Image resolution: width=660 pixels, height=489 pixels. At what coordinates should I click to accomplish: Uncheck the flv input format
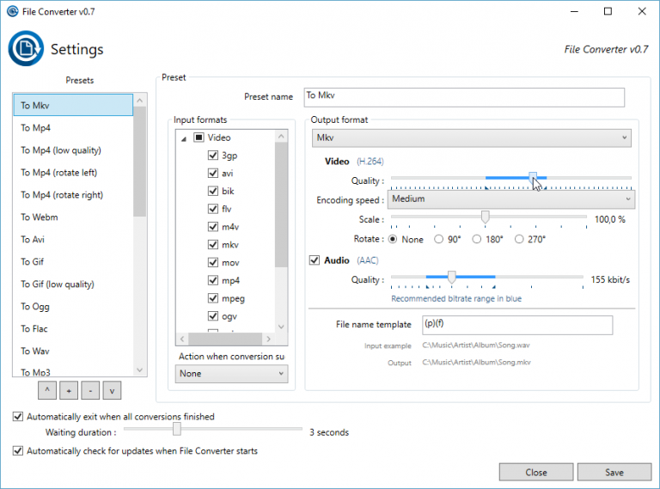pos(213,209)
